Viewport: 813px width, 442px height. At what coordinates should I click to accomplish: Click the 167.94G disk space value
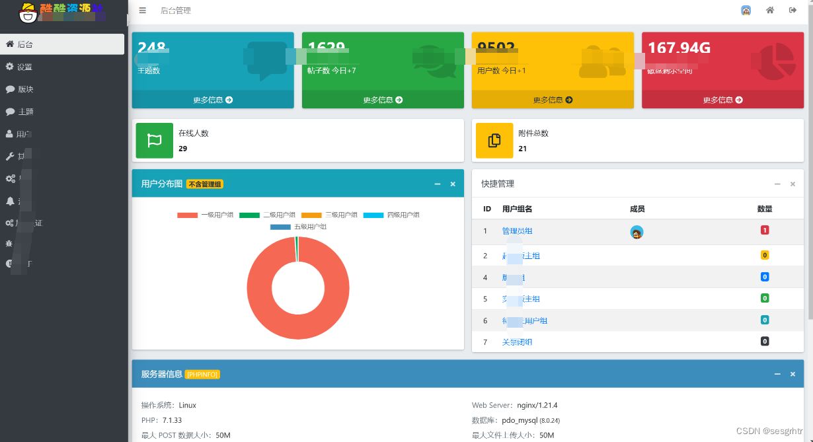679,48
